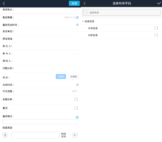Click the 公开 visibility value
Screen dimensions: 162x142
click(74, 91)
